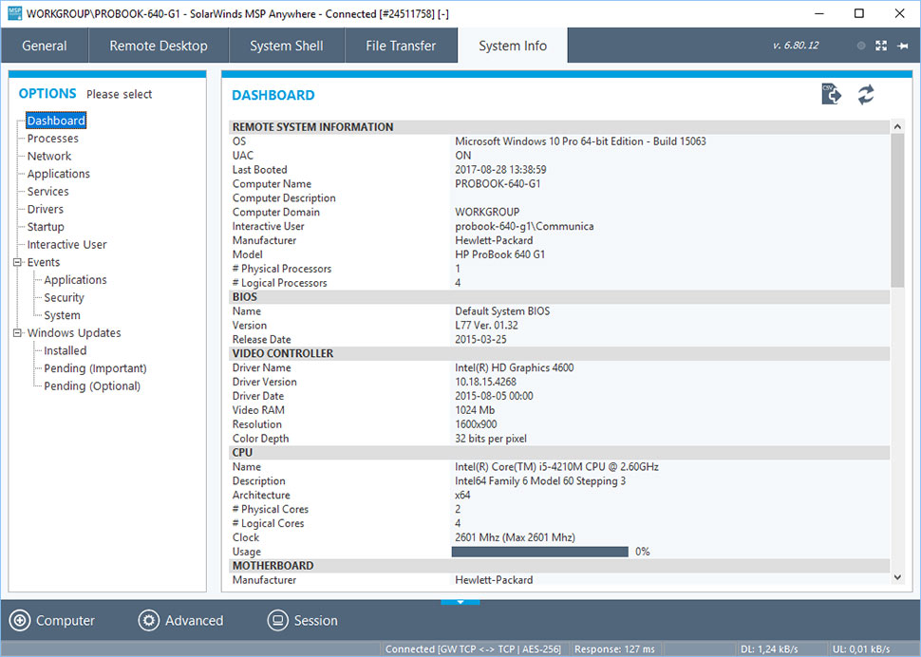Open System events item
Viewport: 921px width, 657px height.
63,314
